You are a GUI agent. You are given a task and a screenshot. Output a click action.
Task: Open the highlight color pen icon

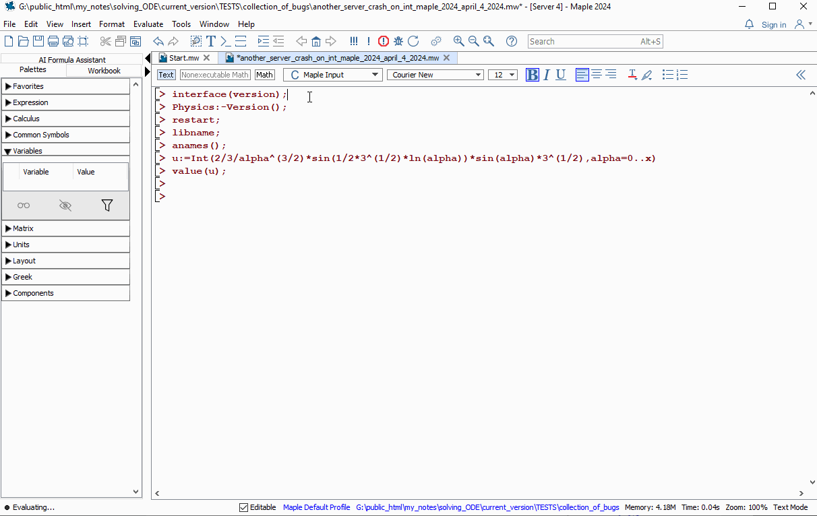coord(646,75)
